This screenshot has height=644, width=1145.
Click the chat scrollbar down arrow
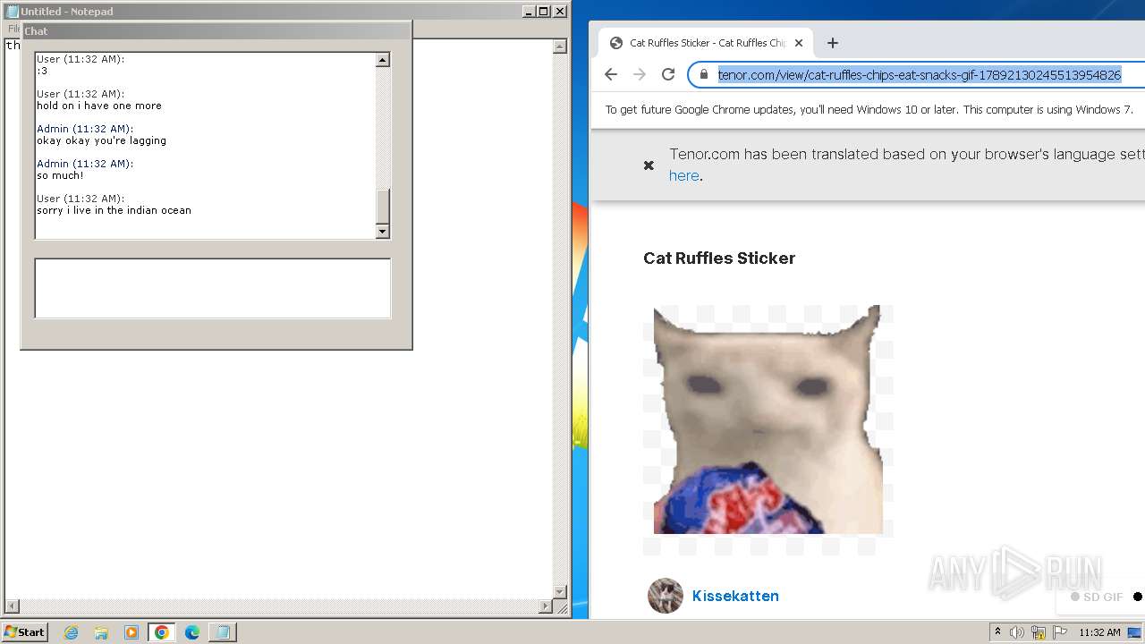coord(383,232)
